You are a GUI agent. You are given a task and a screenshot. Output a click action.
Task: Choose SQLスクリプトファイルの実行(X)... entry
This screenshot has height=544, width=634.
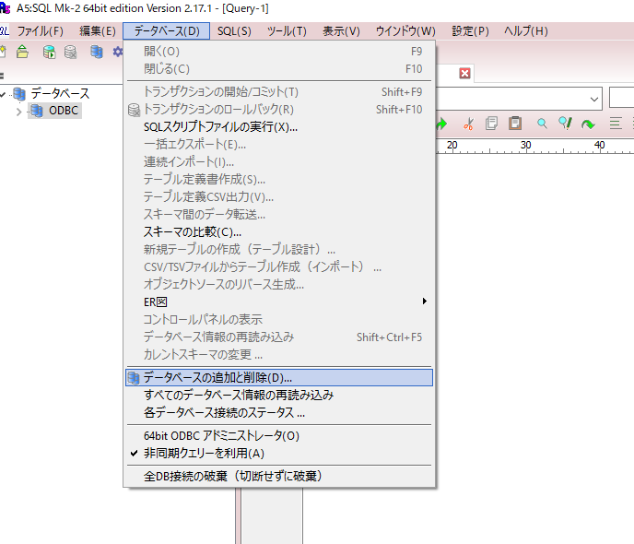pyautogui.click(x=279, y=127)
